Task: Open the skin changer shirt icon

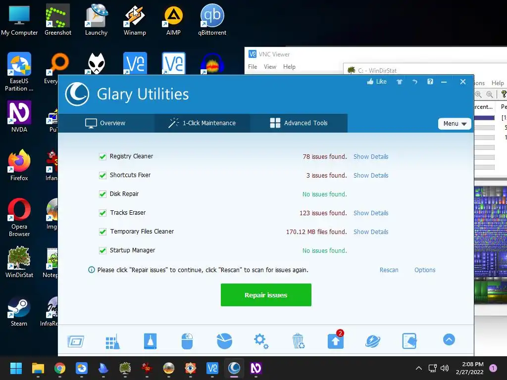Action: pos(400,82)
